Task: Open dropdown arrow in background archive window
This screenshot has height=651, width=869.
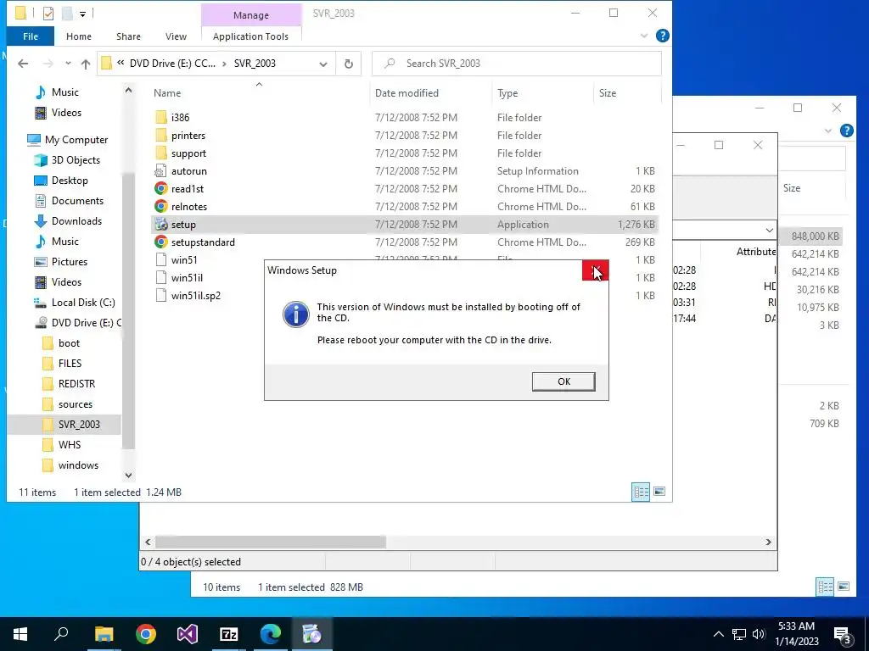Action: (x=769, y=230)
